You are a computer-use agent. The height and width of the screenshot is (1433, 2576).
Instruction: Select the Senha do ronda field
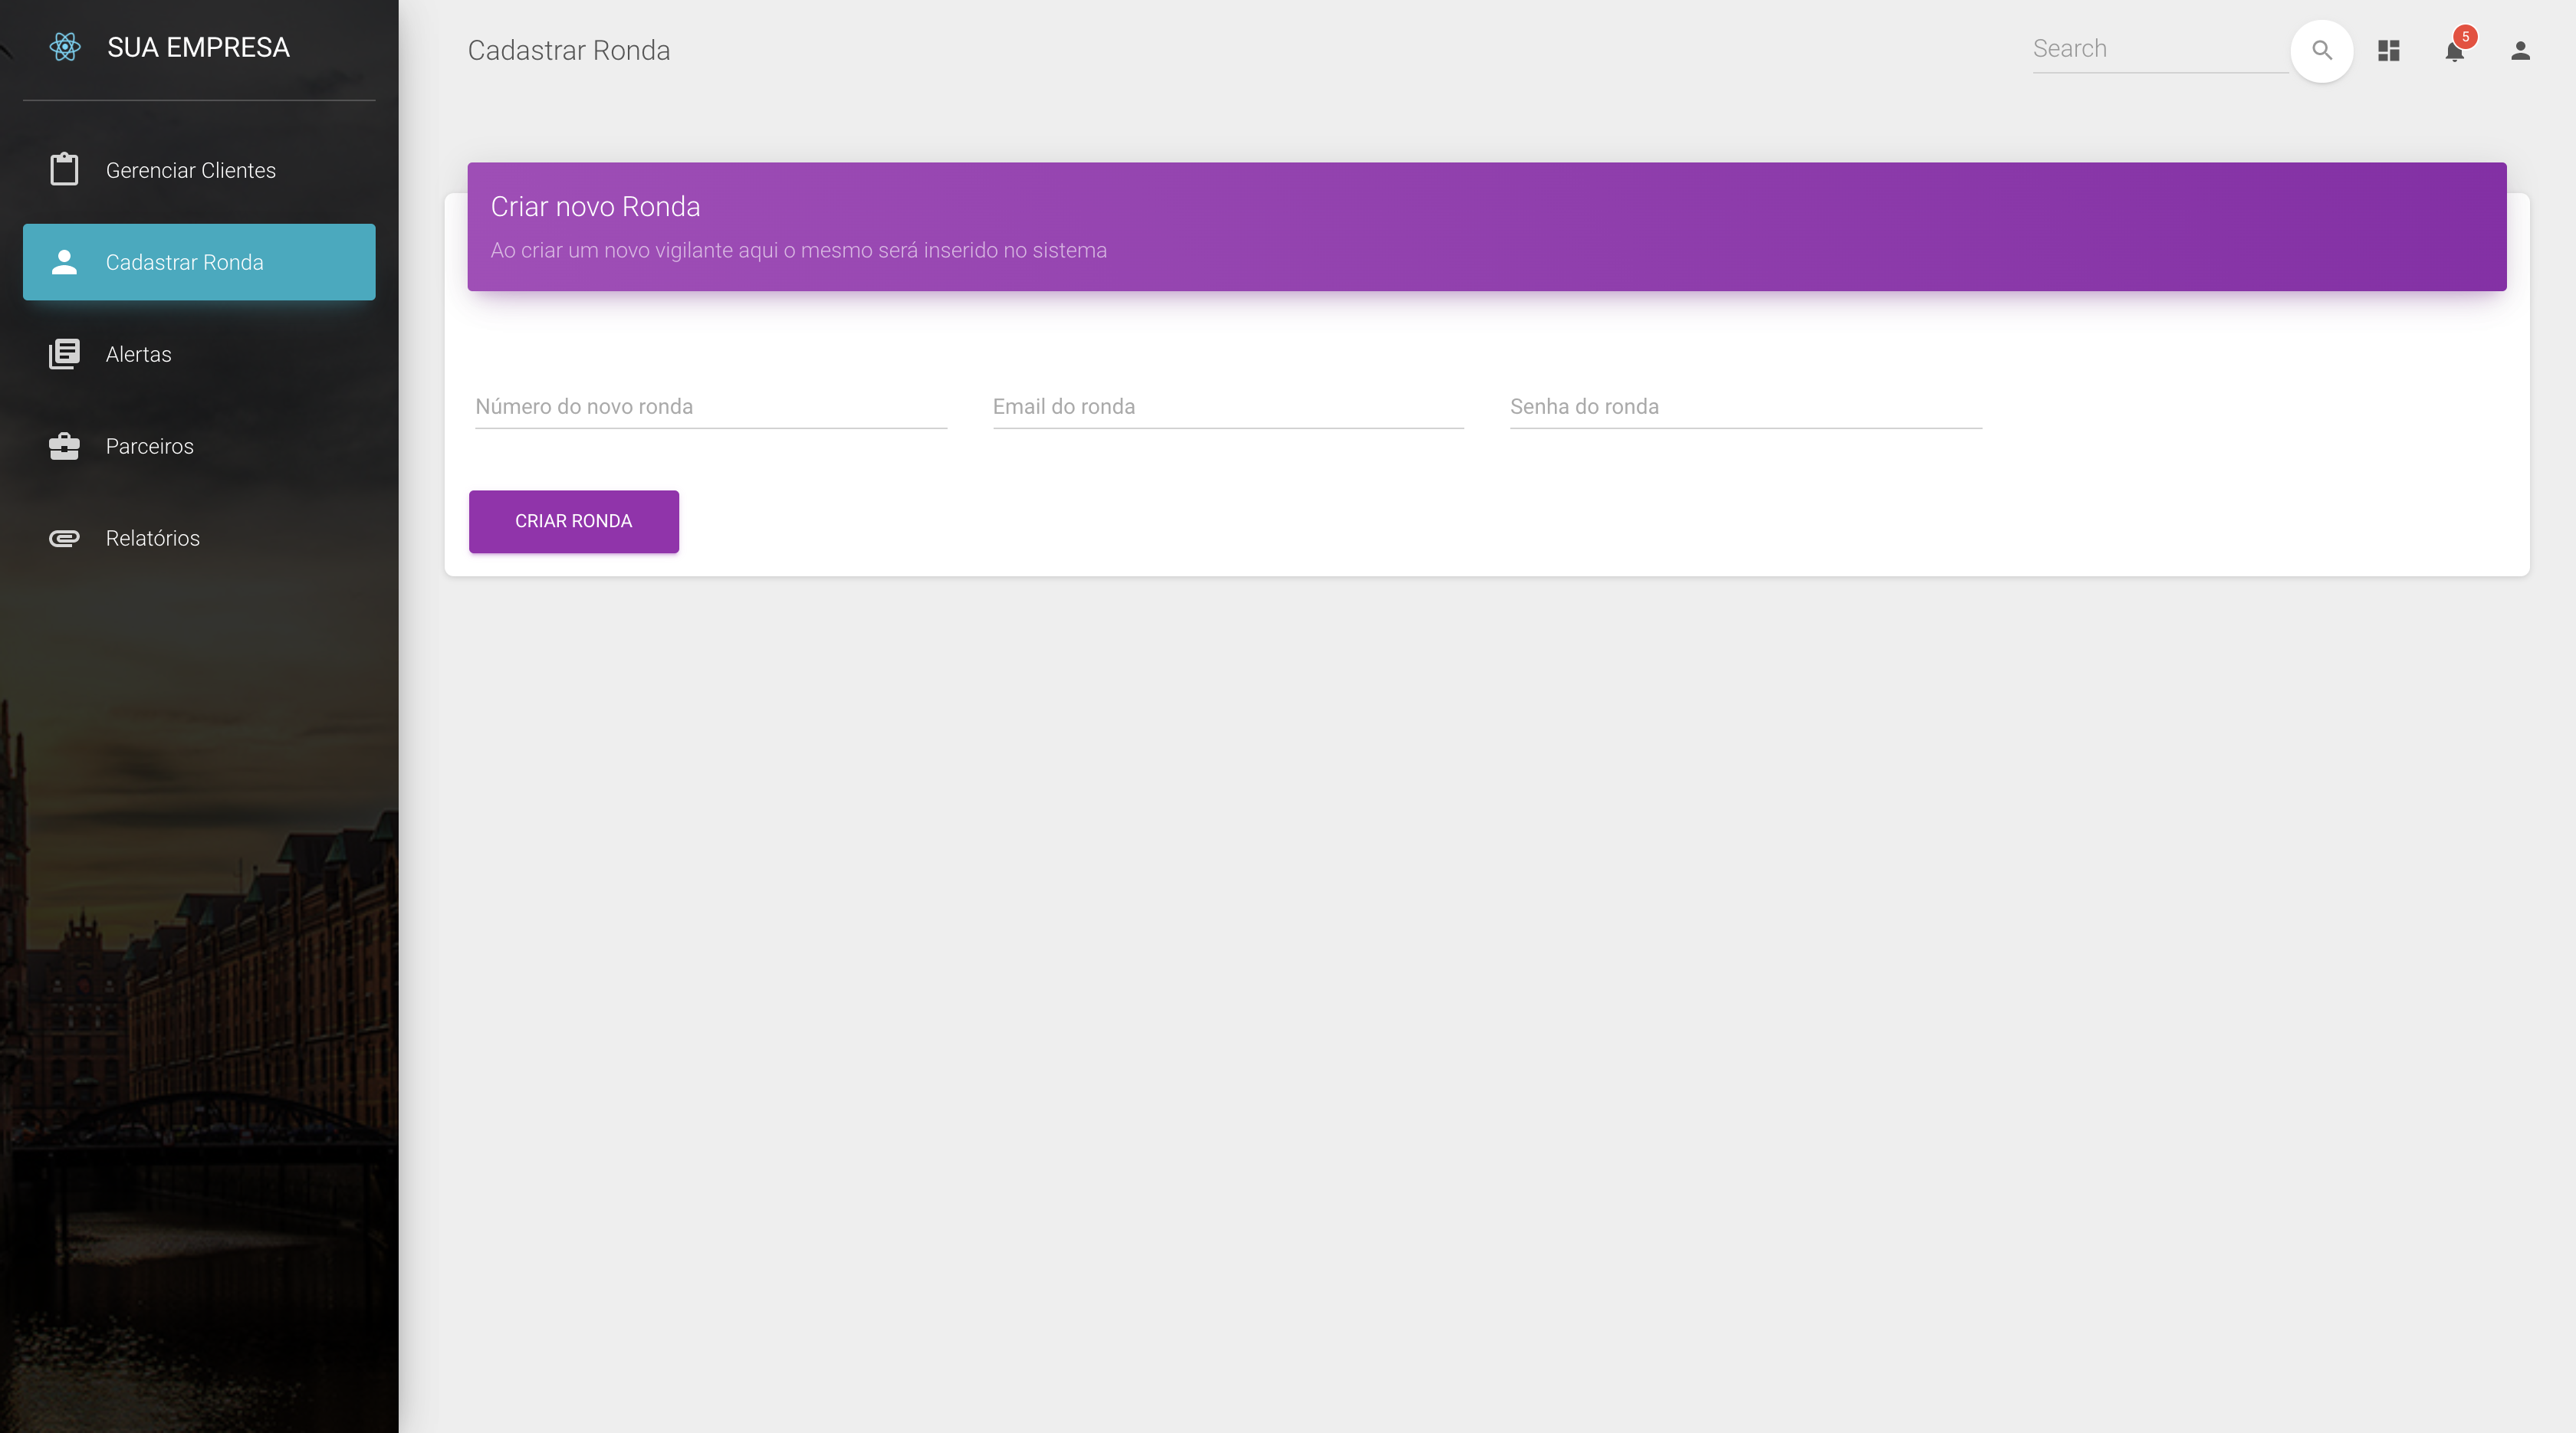pos(1745,407)
